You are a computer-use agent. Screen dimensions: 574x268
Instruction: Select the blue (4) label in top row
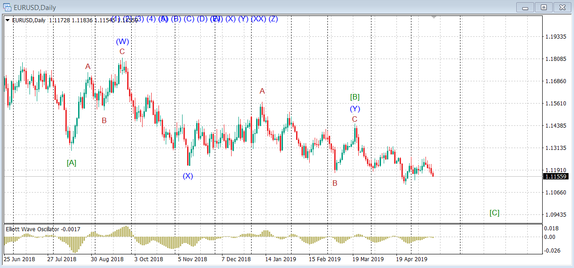(151, 19)
